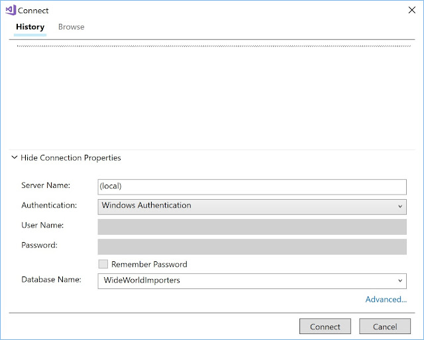Viewport: 424px width, 340px height.
Task: Click the Cancel button
Action: (385, 326)
